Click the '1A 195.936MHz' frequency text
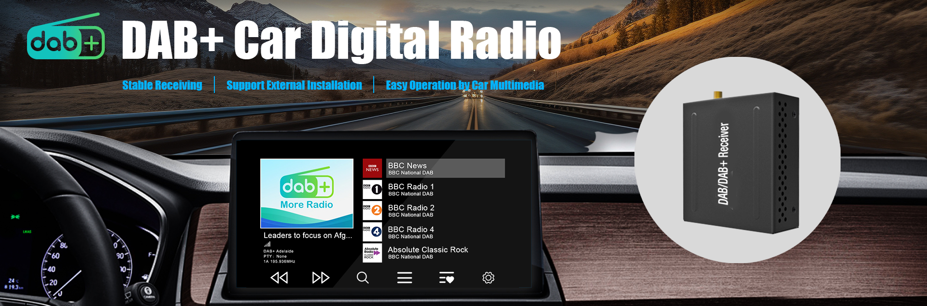The width and height of the screenshot is (927, 306). click(x=280, y=262)
